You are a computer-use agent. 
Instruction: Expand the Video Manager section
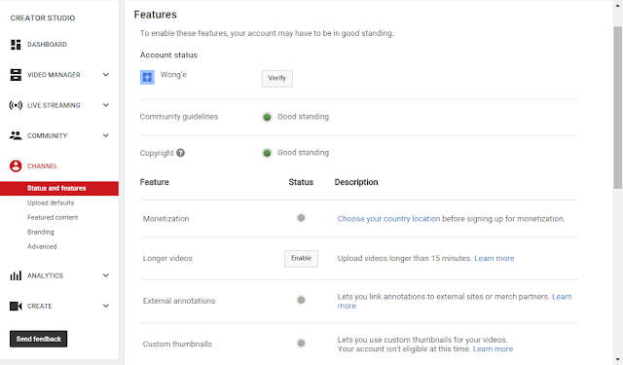tap(106, 75)
